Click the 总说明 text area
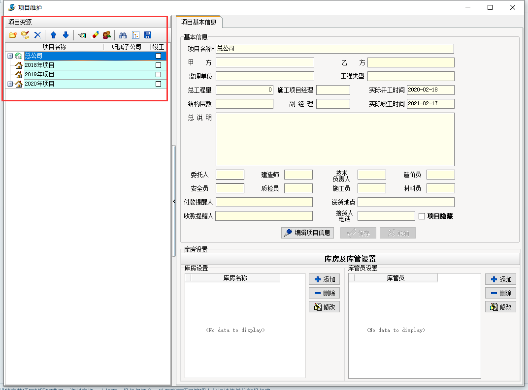Image resolution: width=528 pixels, height=390 pixels. tap(335, 140)
